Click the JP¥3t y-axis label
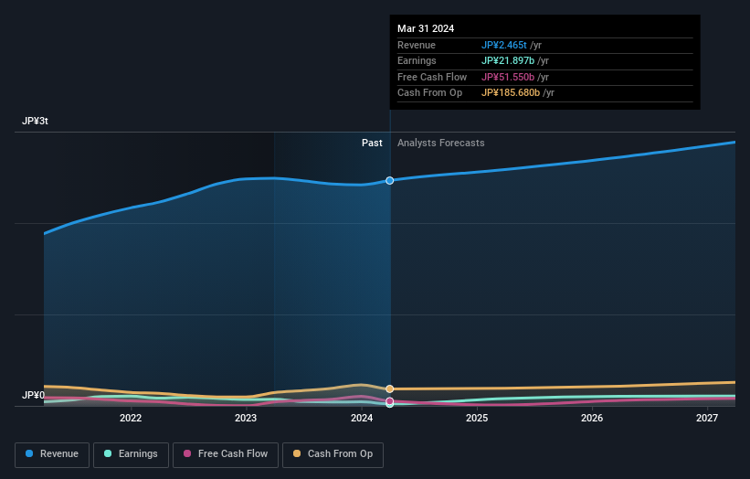This screenshot has width=750, height=479. coord(35,121)
